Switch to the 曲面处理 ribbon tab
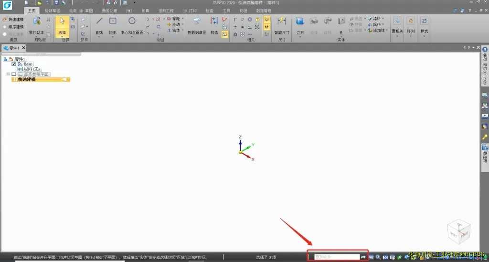Screen dimensions: 489x262 pos(109,10)
